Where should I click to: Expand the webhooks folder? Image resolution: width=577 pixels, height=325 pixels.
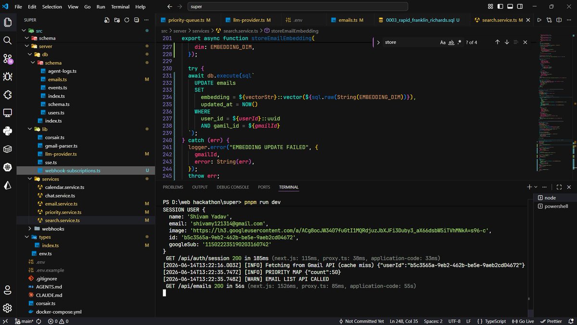[30, 229]
